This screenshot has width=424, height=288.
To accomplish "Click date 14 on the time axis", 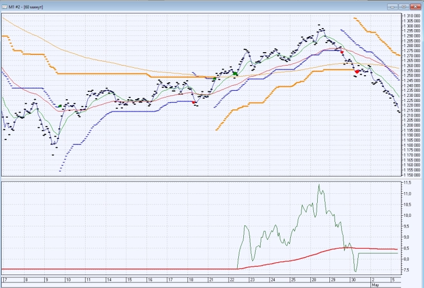I will point(108,279).
